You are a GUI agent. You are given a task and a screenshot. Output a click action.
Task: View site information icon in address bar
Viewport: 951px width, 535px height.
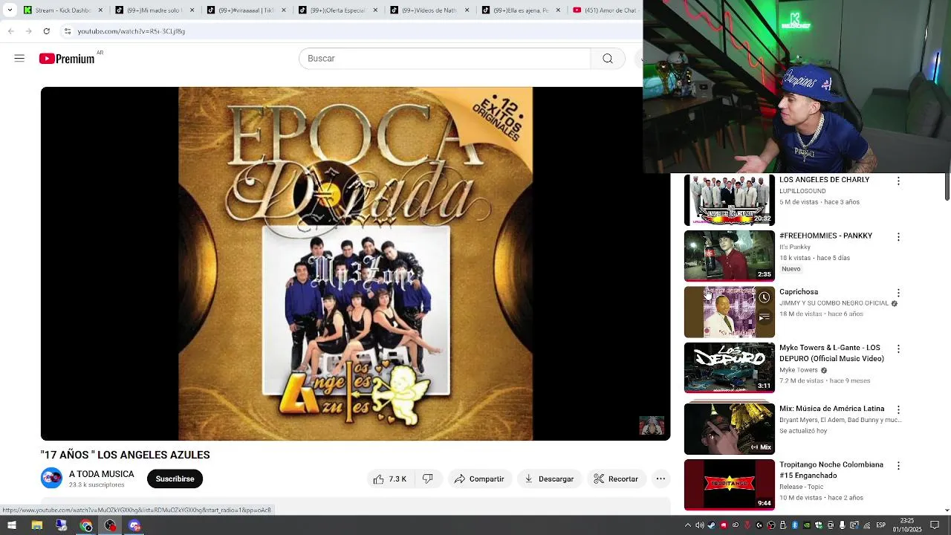67,31
